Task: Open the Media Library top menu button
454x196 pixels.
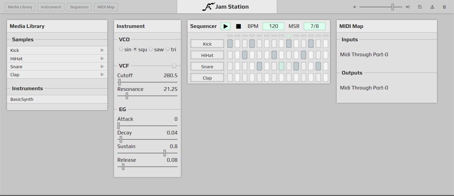Action: tap(20, 7)
